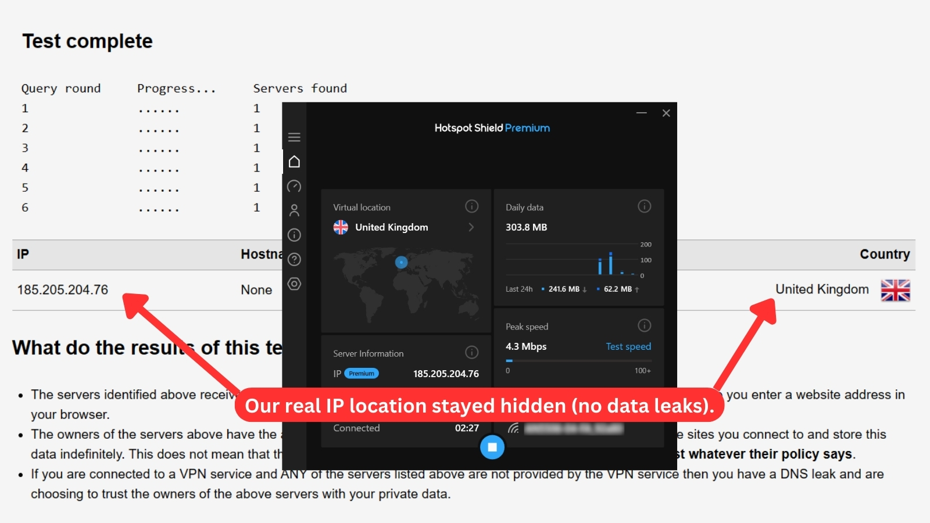Click the peak speed progress bar
The width and height of the screenshot is (930, 523).
[x=578, y=361]
